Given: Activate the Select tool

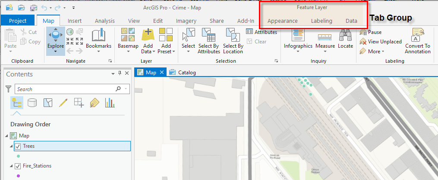Looking at the screenshot, I should pyautogui.click(x=188, y=41).
